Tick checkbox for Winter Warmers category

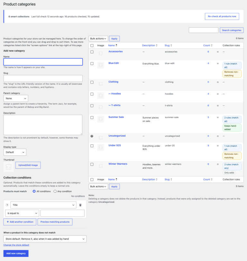coord(92,165)
